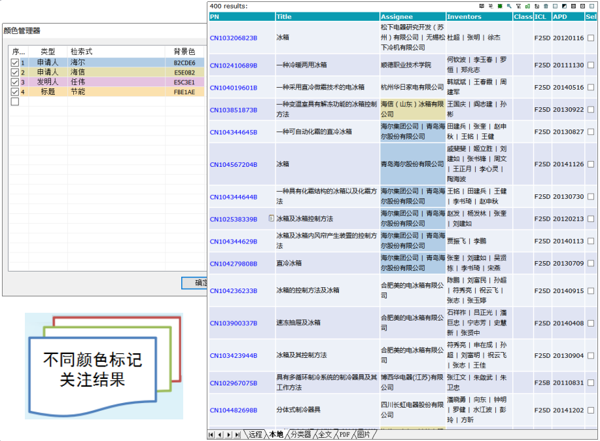Select the PDF tab
The image size is (600, 441).
(344, 434)
